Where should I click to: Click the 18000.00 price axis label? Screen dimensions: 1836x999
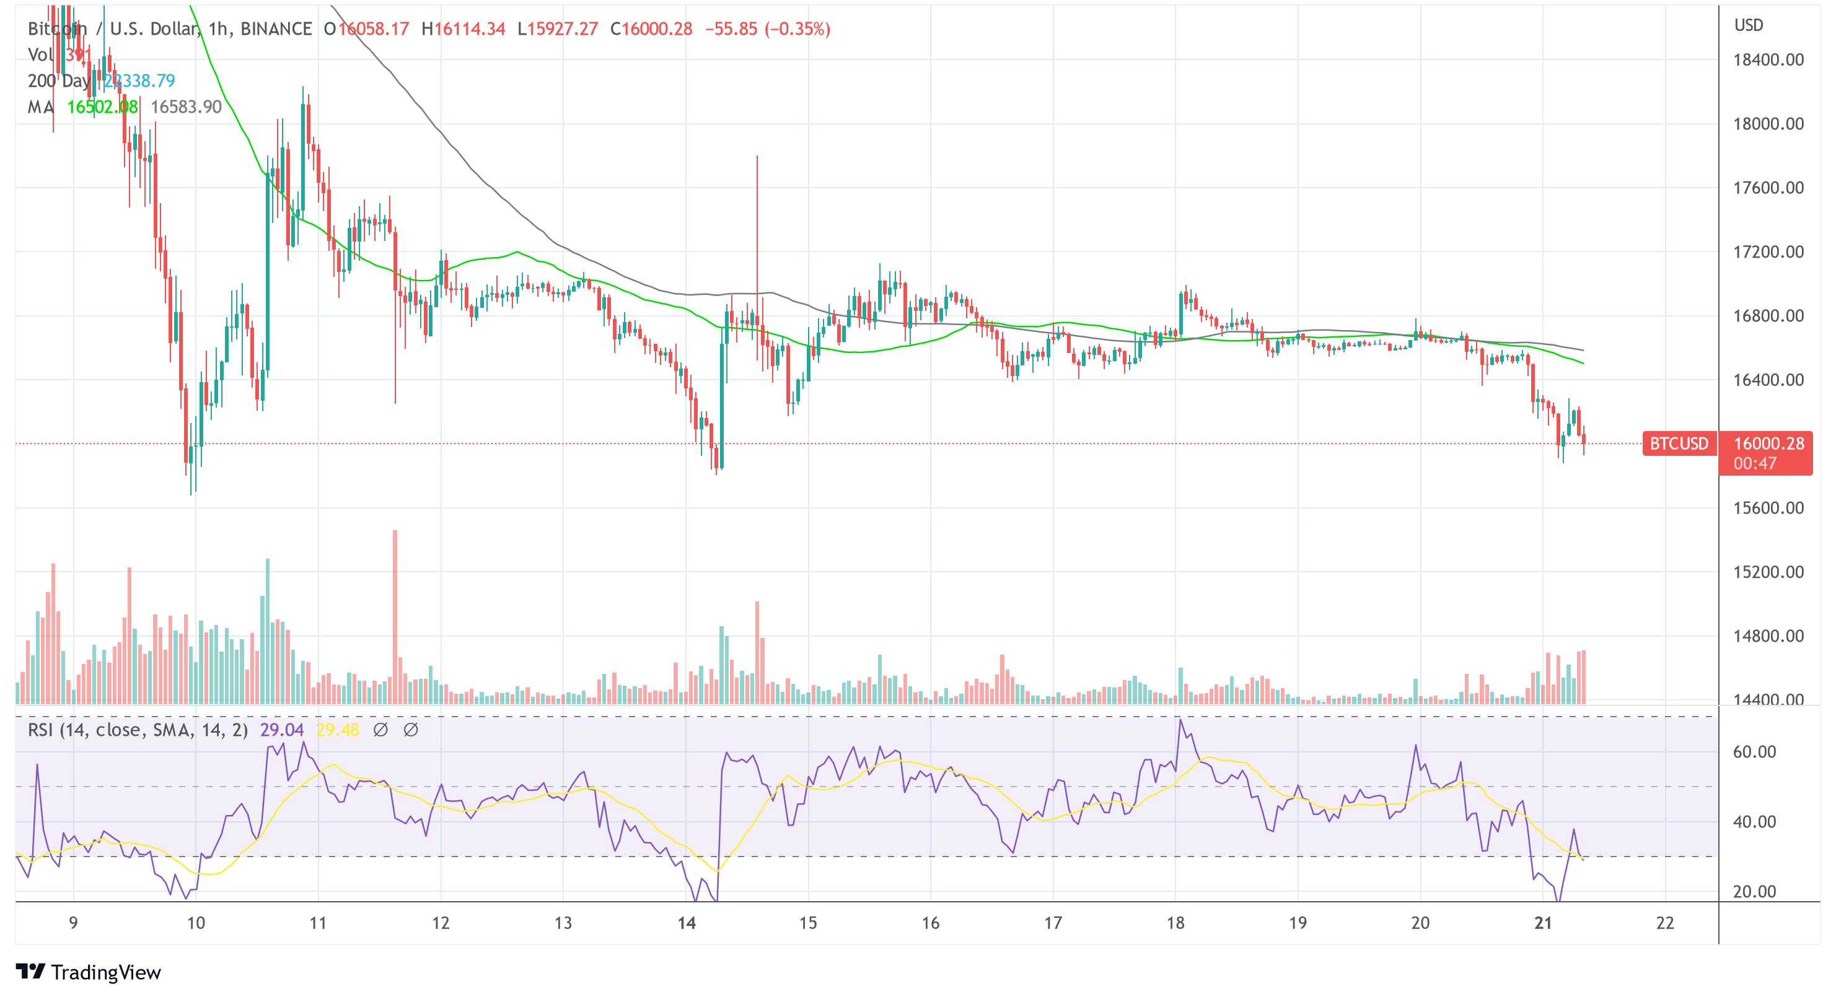pos(1768,124)
